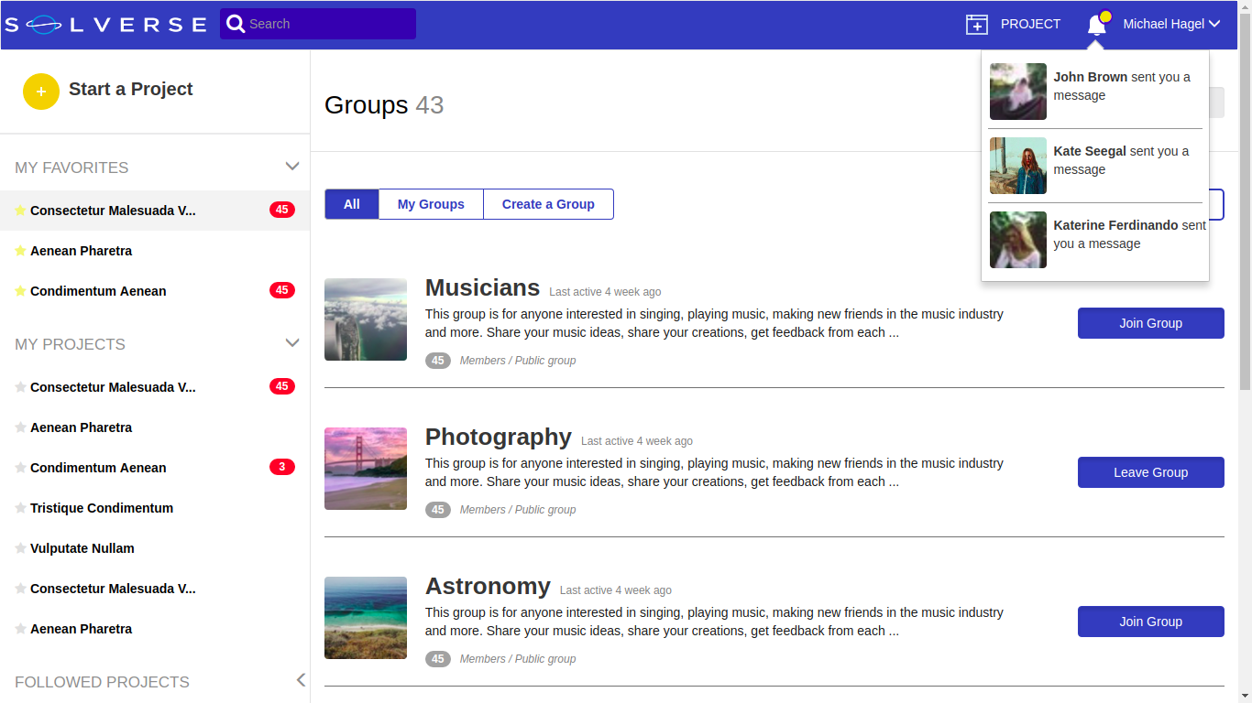This screenshot has height=703, width=1252.
Task: Star the Tristique Condimentum project
Action: point(20,508)
